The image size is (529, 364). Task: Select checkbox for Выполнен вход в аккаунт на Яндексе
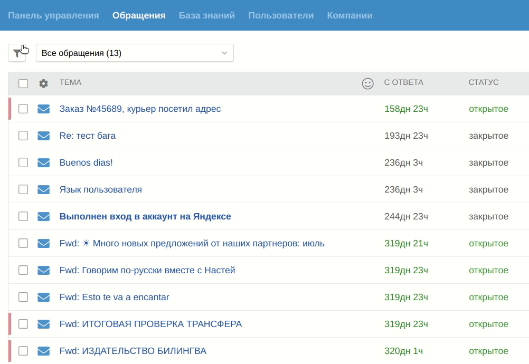[23, 217]
